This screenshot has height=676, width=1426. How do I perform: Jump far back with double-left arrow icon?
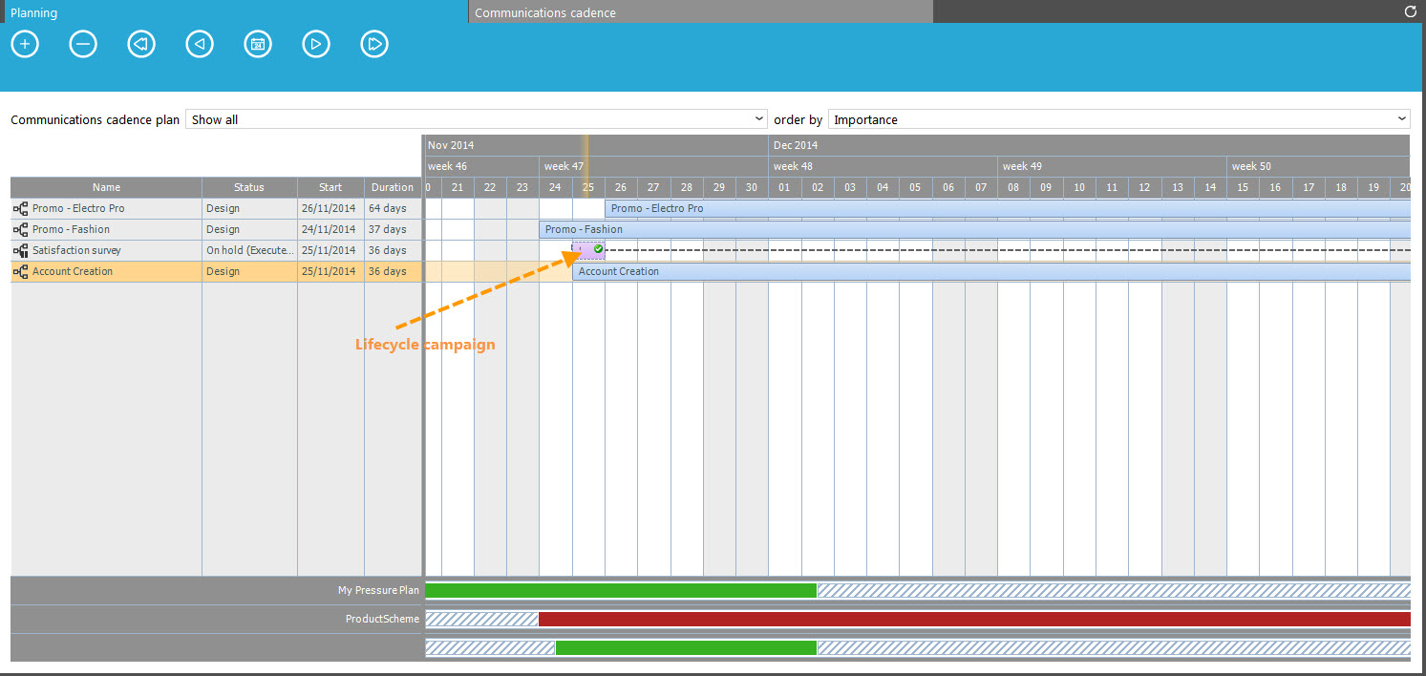pos(141,44)
